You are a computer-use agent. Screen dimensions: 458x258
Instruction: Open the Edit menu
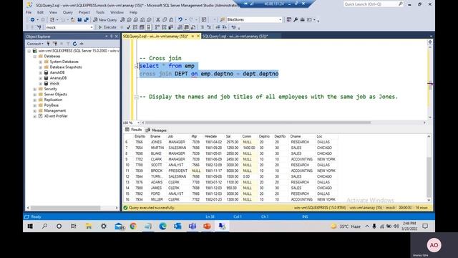click(x=40, y=12)
